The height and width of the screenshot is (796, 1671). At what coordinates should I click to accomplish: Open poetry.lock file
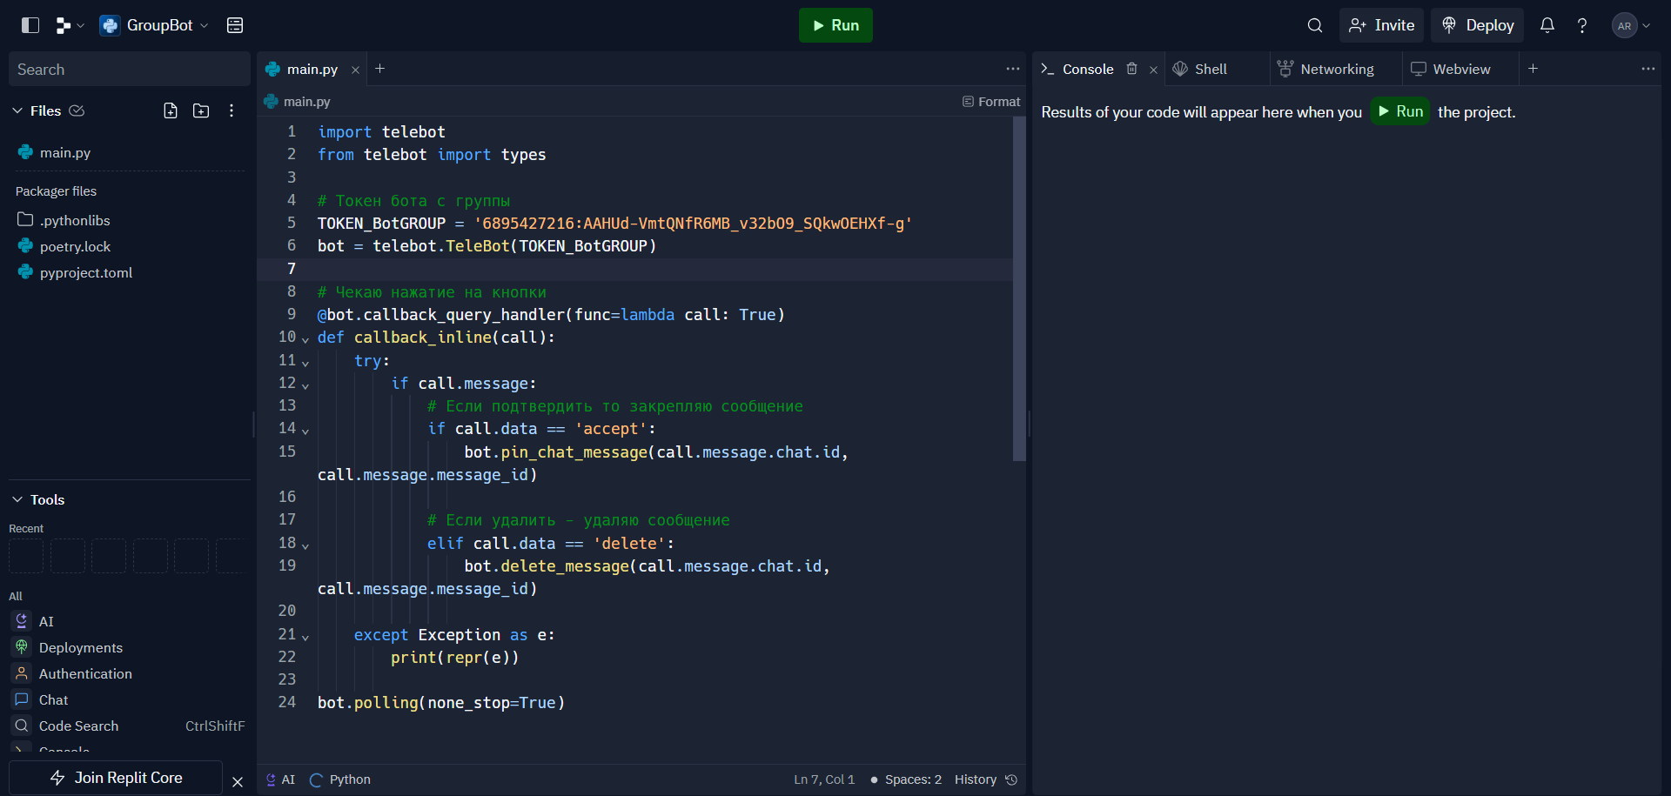[130, 246]
